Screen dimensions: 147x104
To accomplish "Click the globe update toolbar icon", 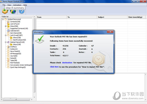I will [x=13, y=11].
